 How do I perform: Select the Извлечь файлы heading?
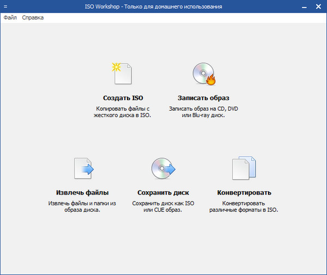point(82,193)
